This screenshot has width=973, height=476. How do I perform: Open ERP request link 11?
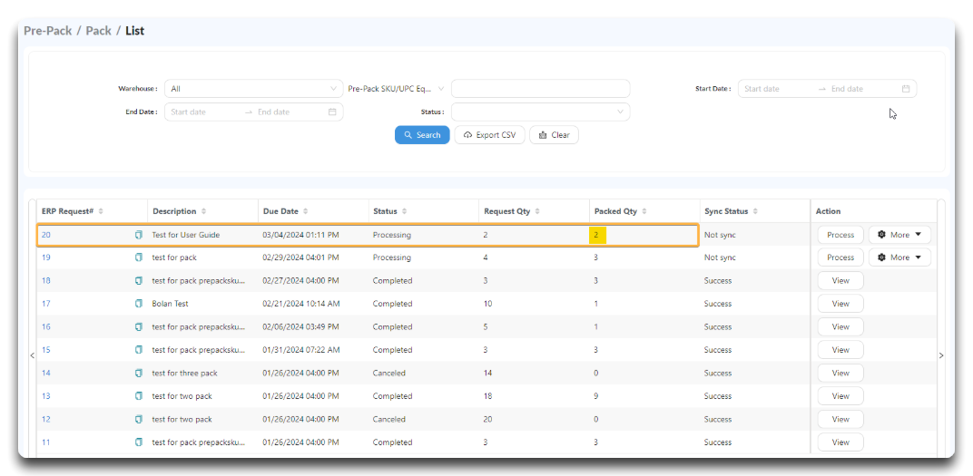(x=46, y=442)
